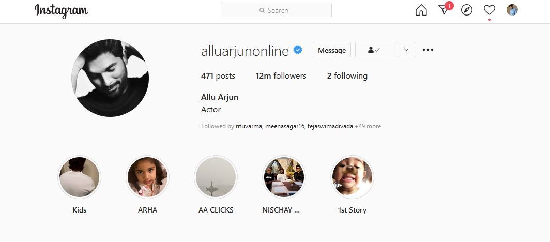View the 12m followers list

coord(281,76)
